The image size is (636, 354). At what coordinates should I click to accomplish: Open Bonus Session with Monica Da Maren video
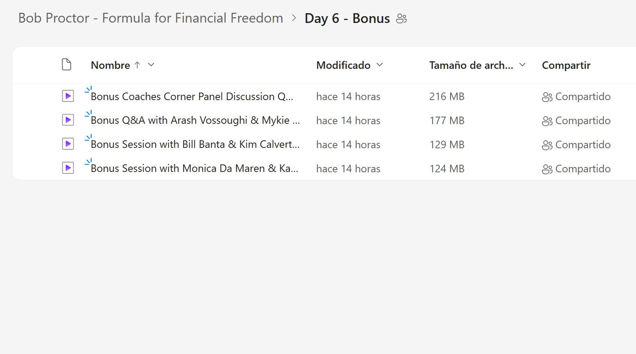[x=194, y=169]
